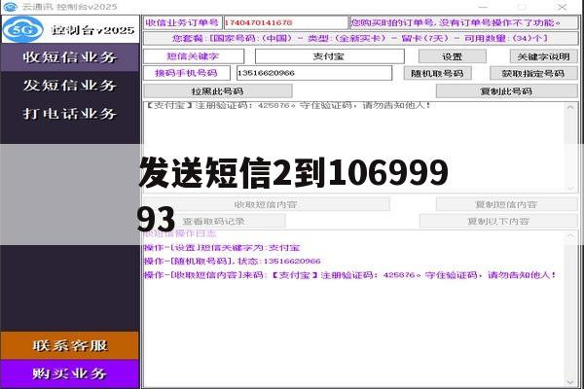Click the 短信关键字 label
This screenshot has width=584, height=389.
tap(194, 56)
